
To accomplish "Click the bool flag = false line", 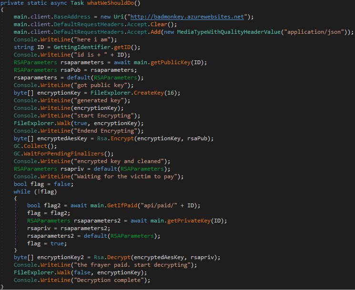I will [43, 184].
